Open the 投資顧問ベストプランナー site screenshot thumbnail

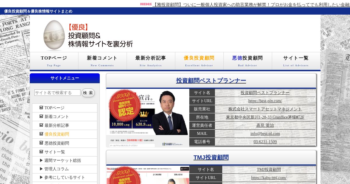[148, 118]
